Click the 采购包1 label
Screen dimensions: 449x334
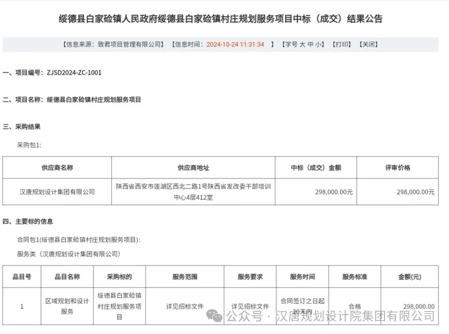29,145
